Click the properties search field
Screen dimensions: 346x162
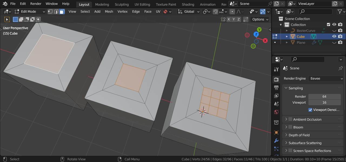[x=308, y=59]
